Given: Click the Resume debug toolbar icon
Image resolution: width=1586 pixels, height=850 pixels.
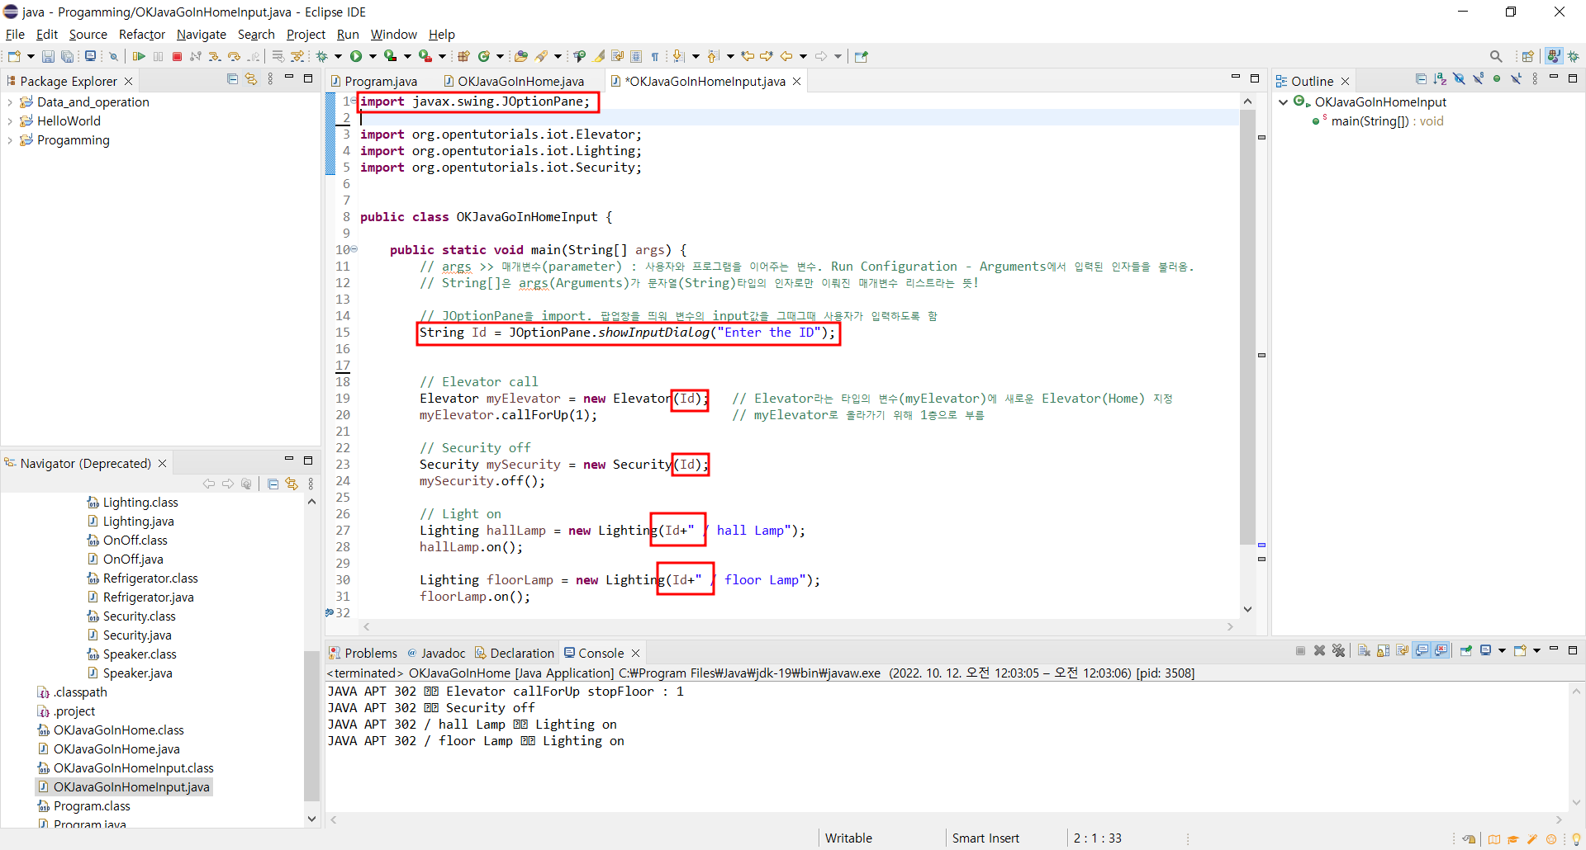Looking at the screenshot, I should pos(139,56).
